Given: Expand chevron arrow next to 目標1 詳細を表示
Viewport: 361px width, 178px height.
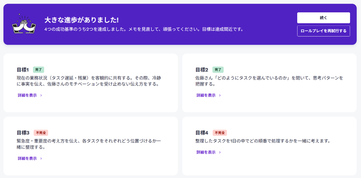Looking at the screenshot, I should click(x=41, y=95).
